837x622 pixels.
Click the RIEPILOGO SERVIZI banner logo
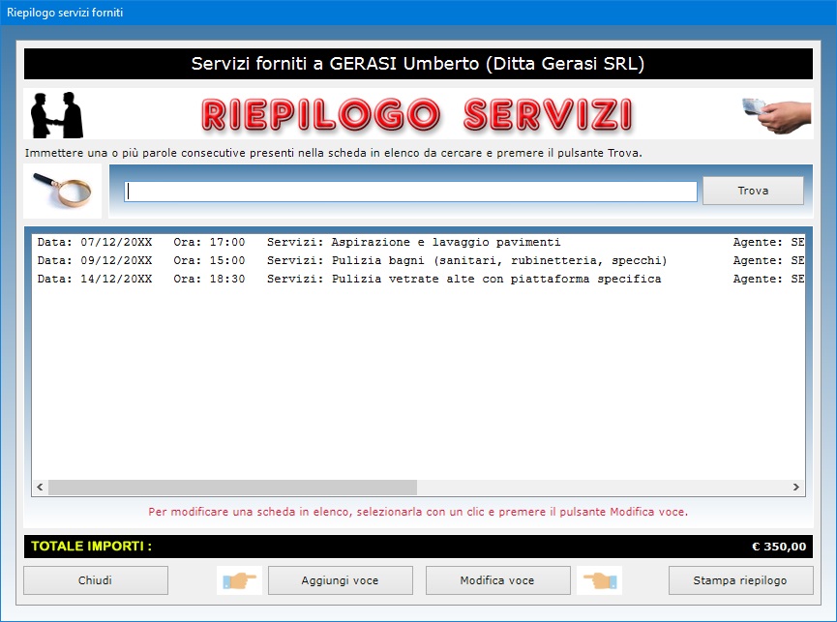pyautogui.click(x=417, y=114)
